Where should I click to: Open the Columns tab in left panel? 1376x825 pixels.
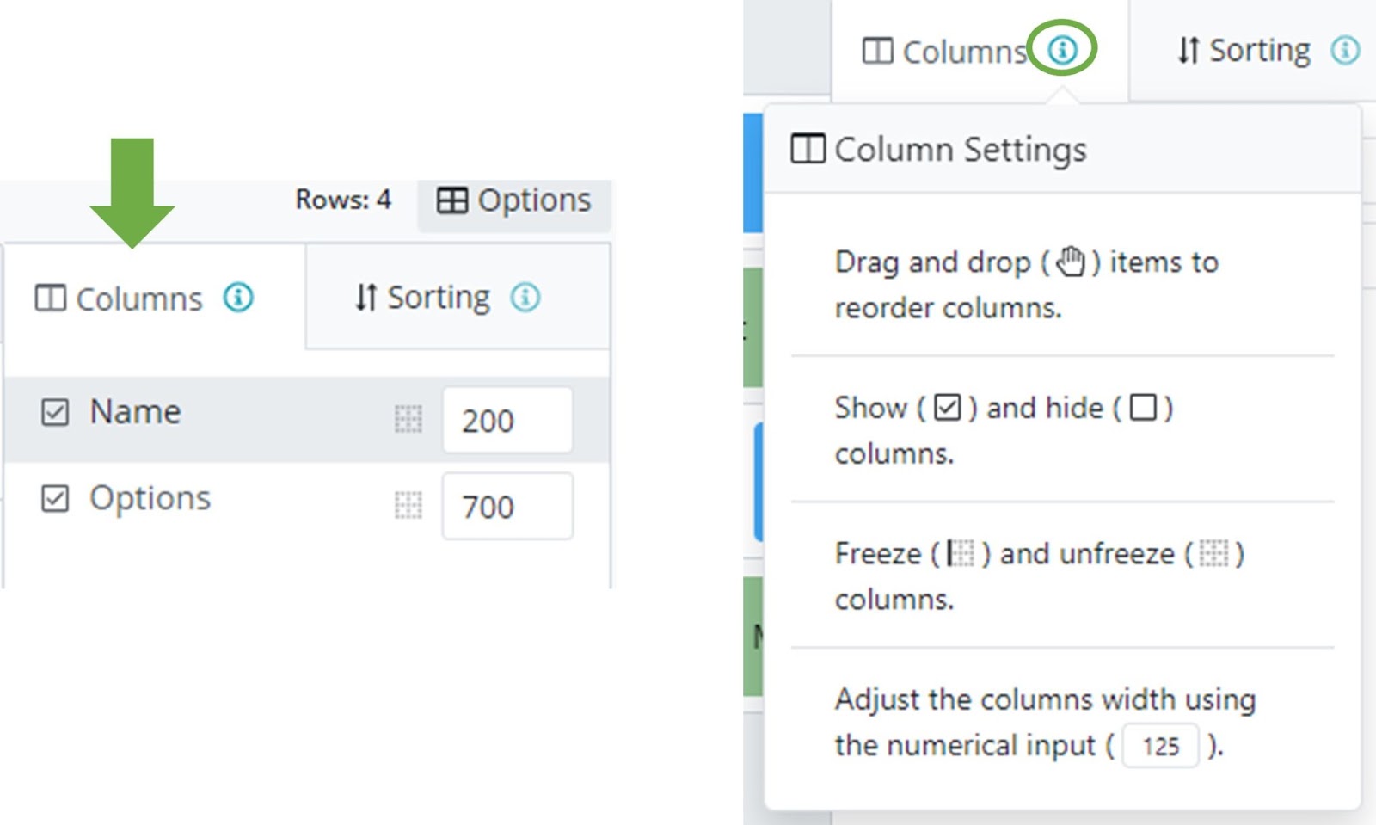point(120,299)
